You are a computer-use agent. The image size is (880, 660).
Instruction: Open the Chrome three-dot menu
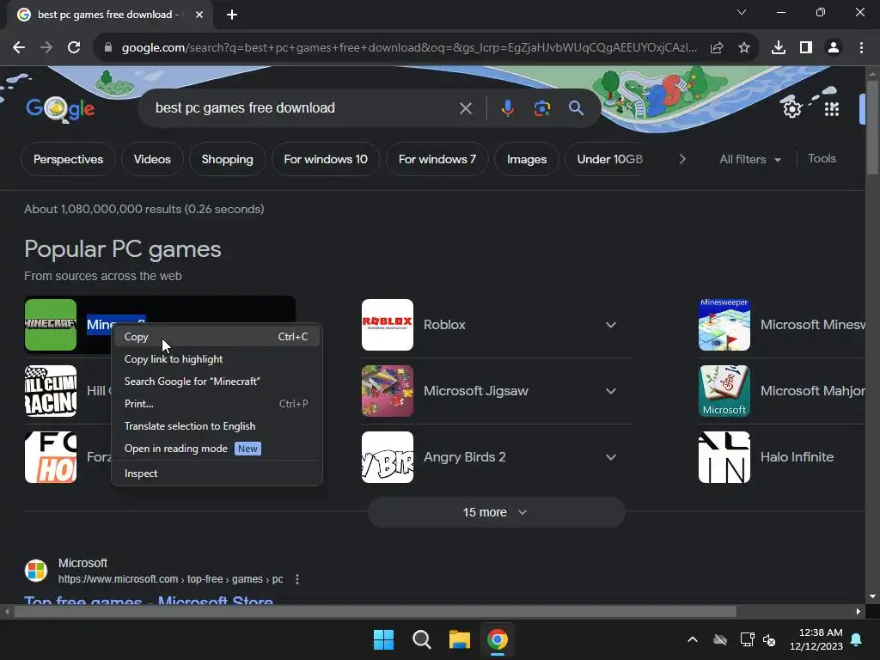coord(861,48)
